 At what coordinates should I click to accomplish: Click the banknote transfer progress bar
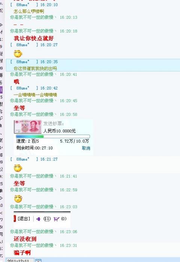click(x=53, y=136)
